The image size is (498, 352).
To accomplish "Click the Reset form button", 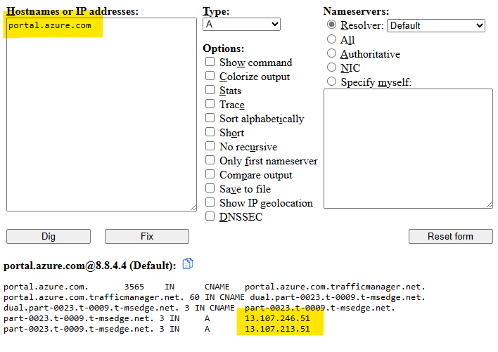I will 450,237.
